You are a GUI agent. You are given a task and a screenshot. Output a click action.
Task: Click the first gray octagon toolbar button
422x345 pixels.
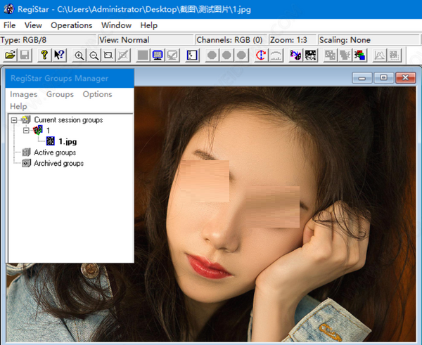tap(212, 56)
